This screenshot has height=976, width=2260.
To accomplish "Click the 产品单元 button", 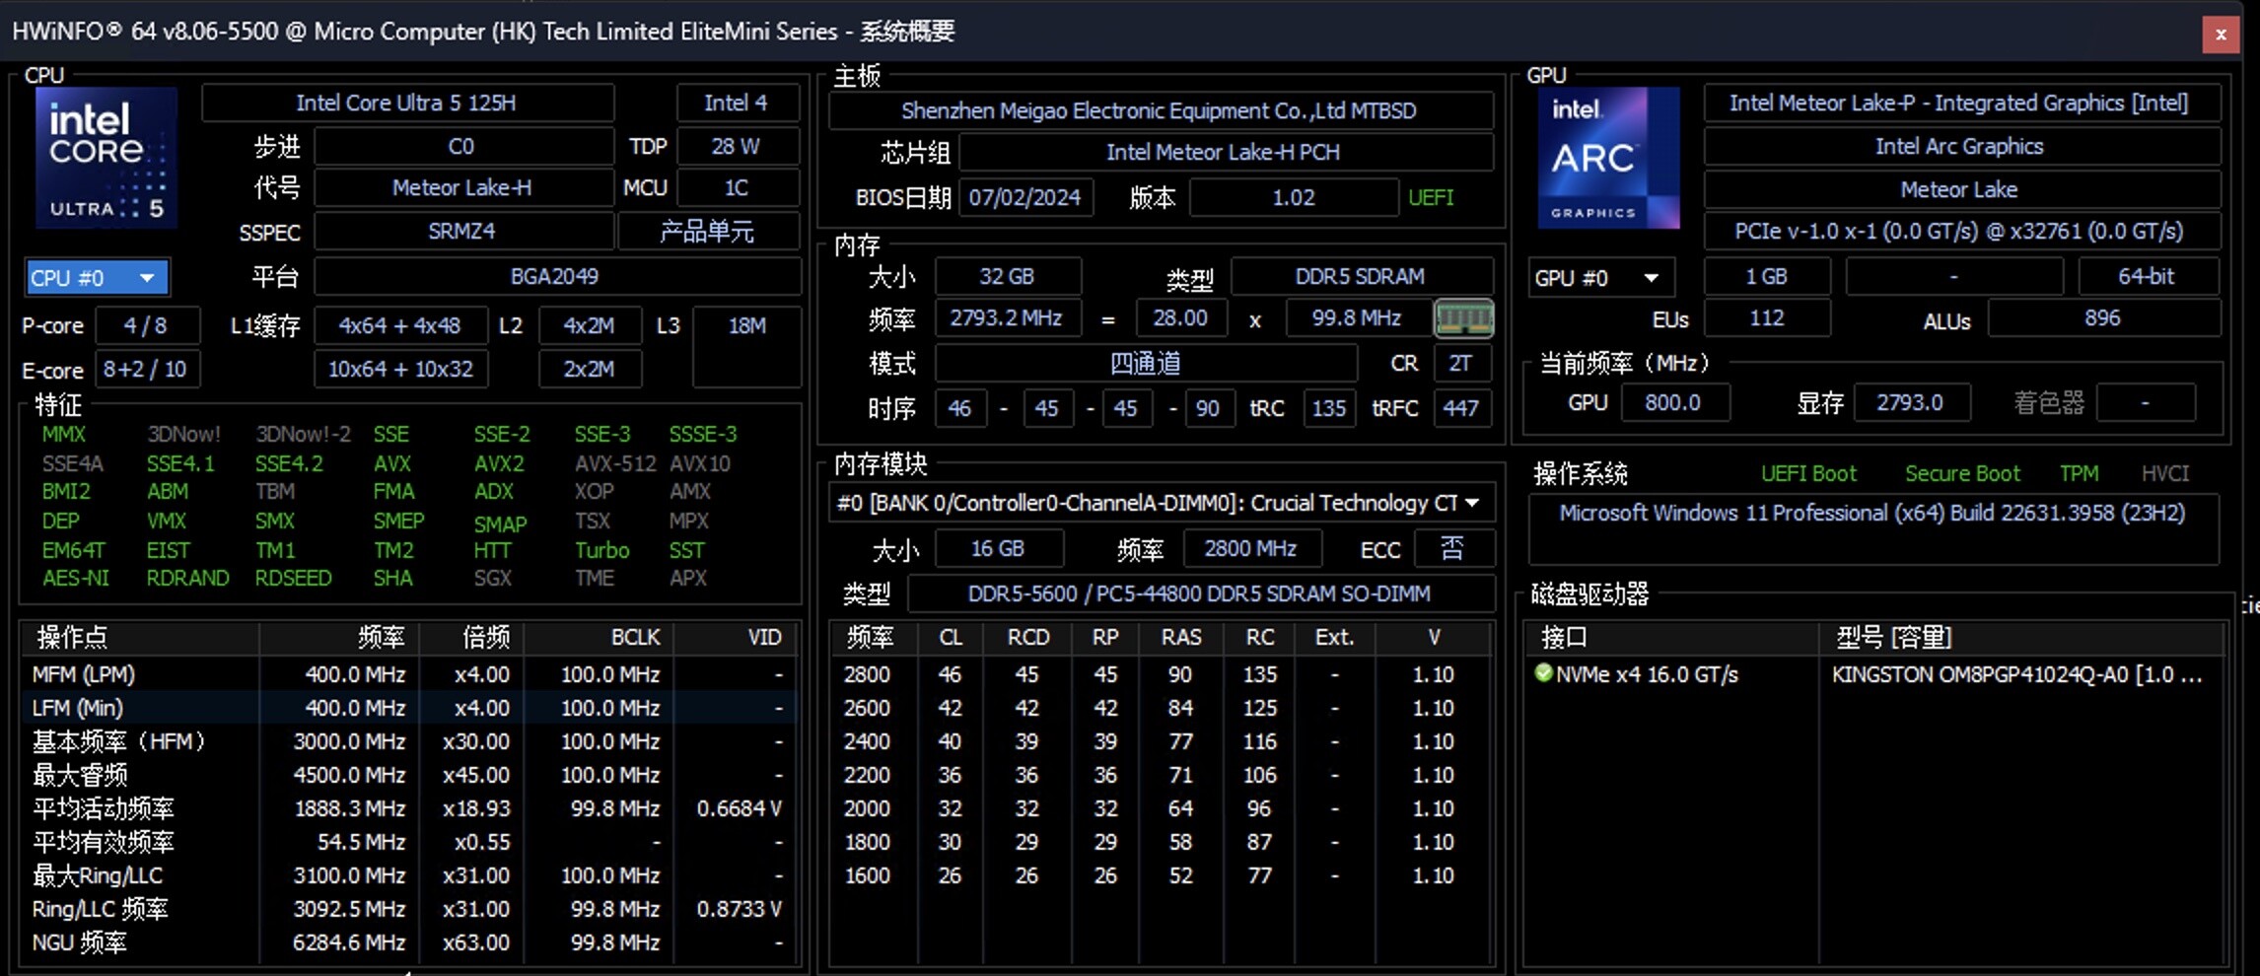I will [707, 233].
